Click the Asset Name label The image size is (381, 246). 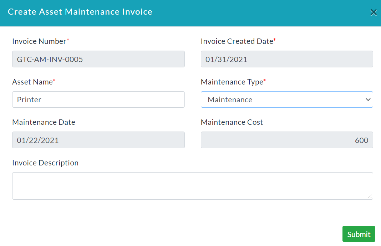click(32, 82)
